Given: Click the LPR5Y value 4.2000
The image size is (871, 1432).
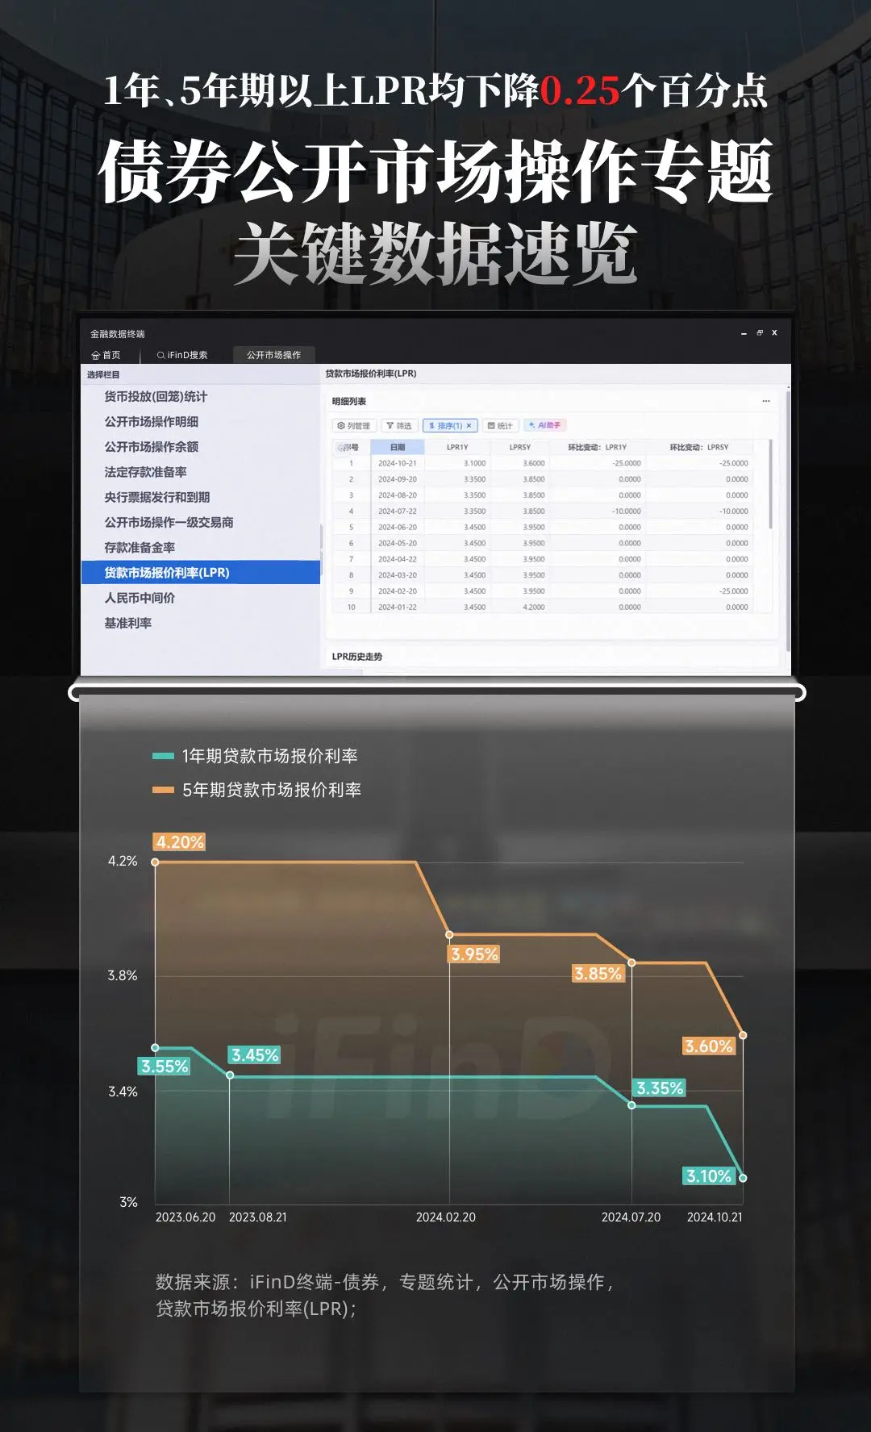Looking at the screenshot, I should pyautogui.click(x=534, y=607).
